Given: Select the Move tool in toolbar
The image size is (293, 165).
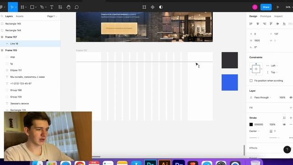Looking at the screenshot, I should 12,7.
